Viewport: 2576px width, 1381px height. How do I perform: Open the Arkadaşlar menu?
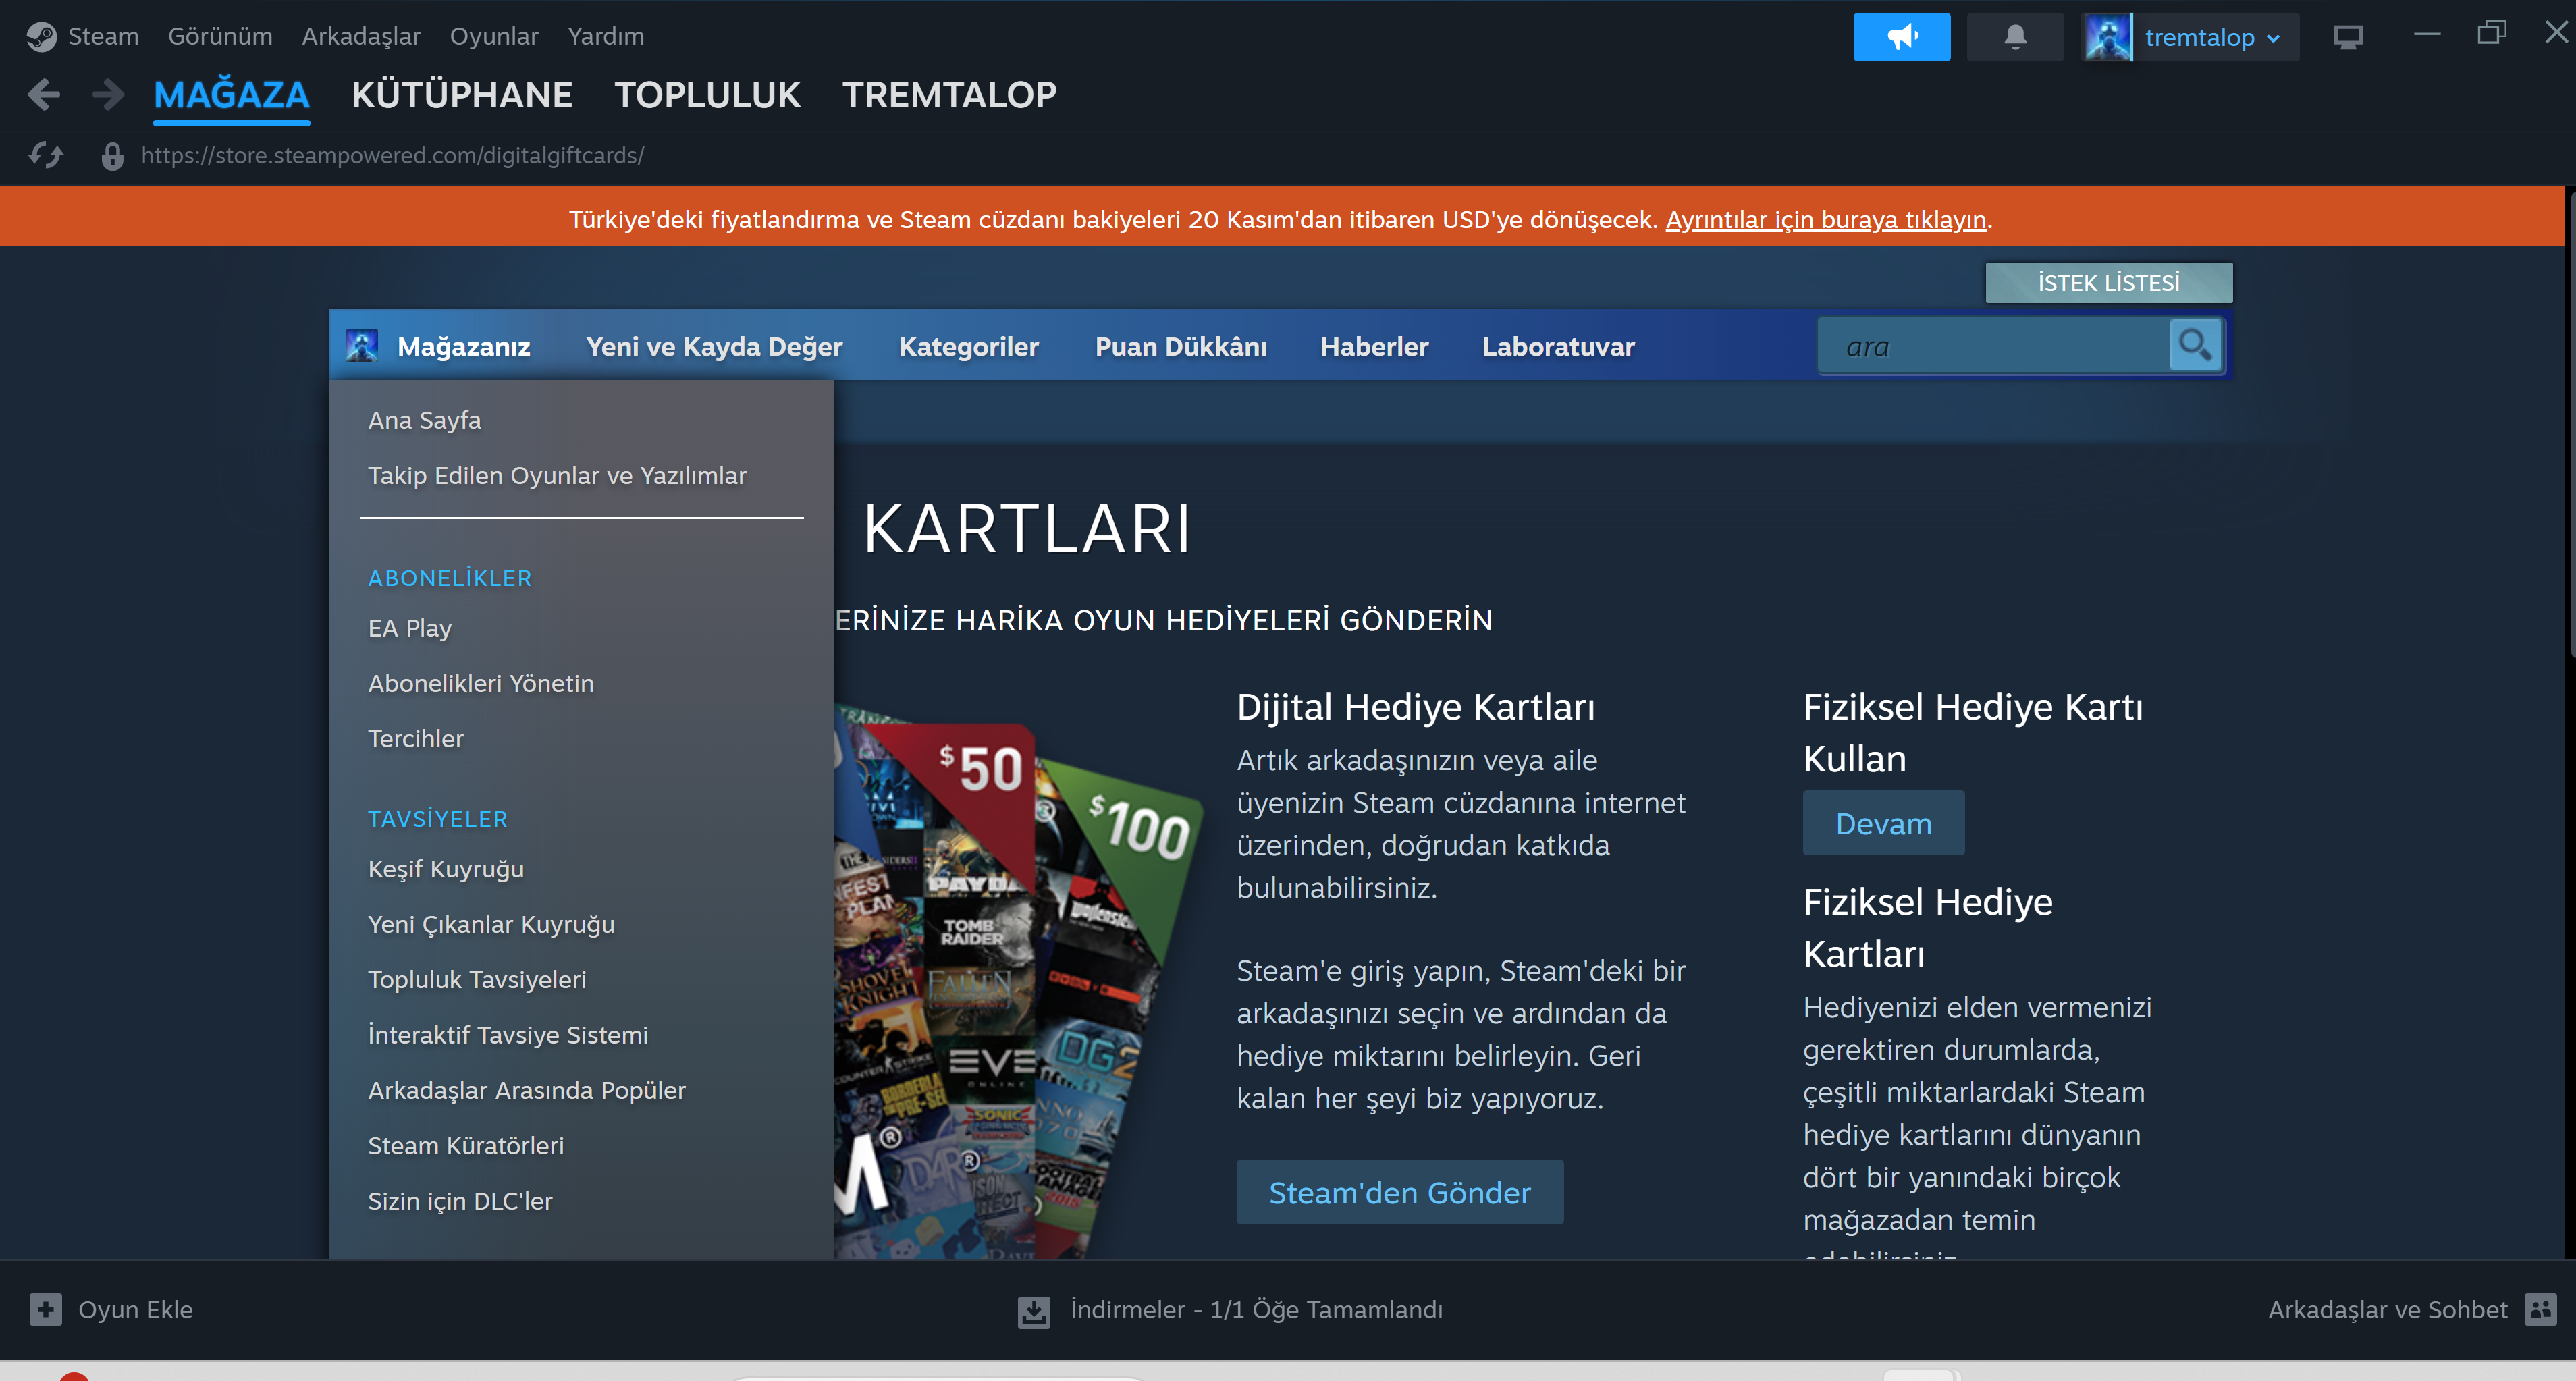(x=361, y=37)
